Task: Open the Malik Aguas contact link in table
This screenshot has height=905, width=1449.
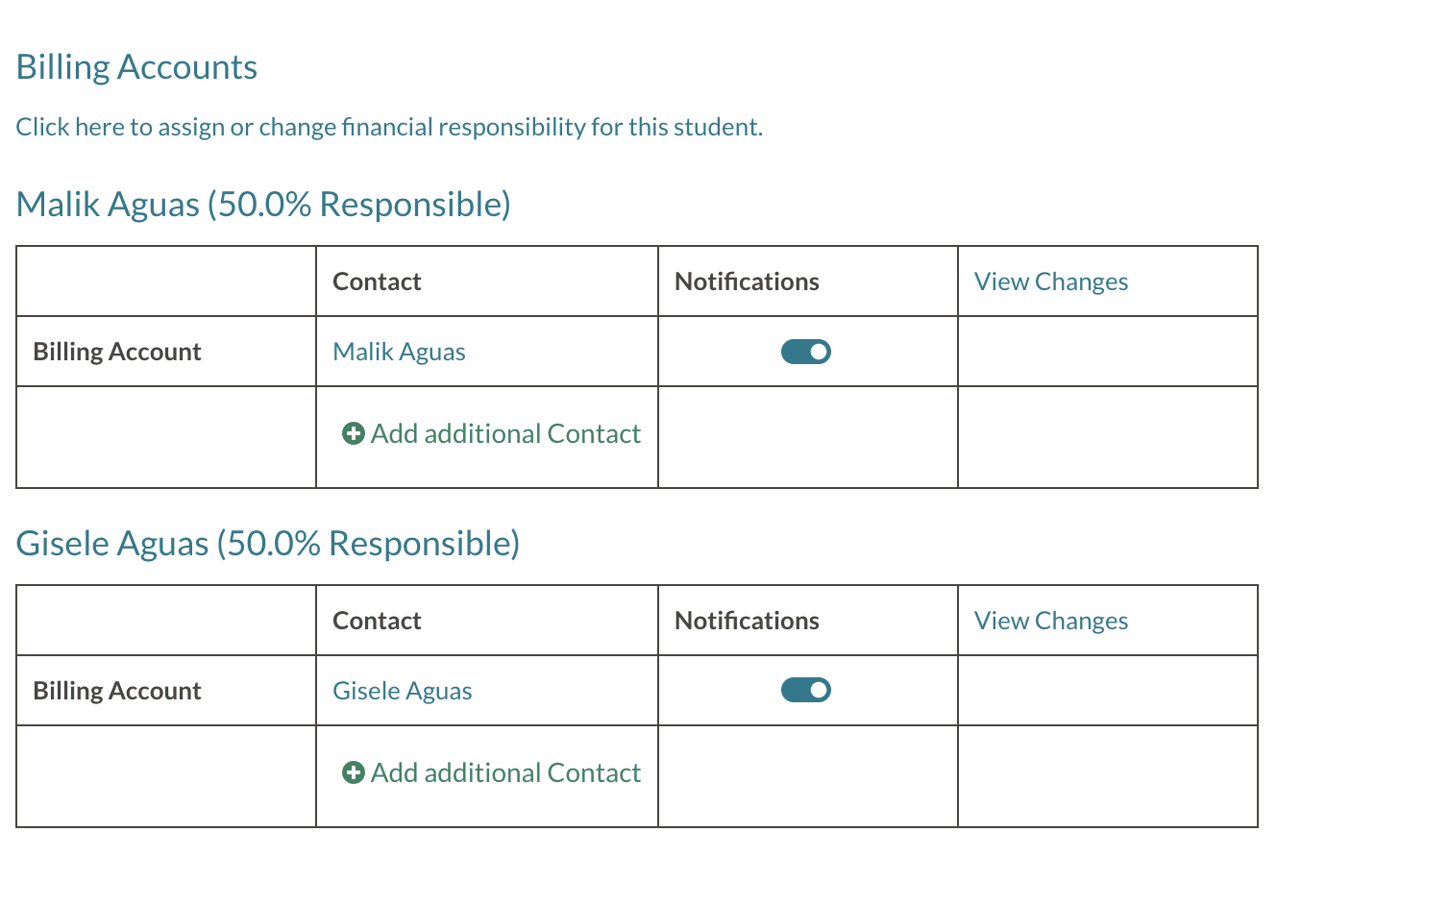Action: pyautogui.click(x=399, y=352)
